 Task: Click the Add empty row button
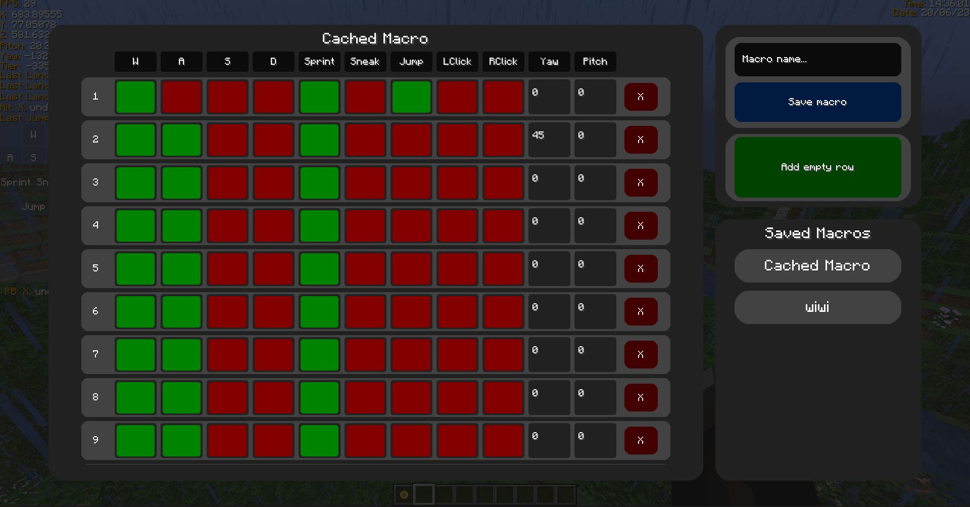817,167
